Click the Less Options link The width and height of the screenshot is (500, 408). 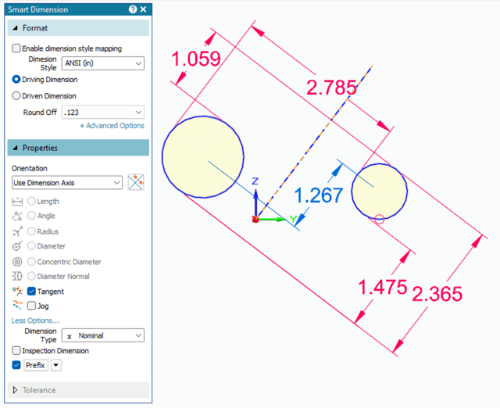[35, 320]
